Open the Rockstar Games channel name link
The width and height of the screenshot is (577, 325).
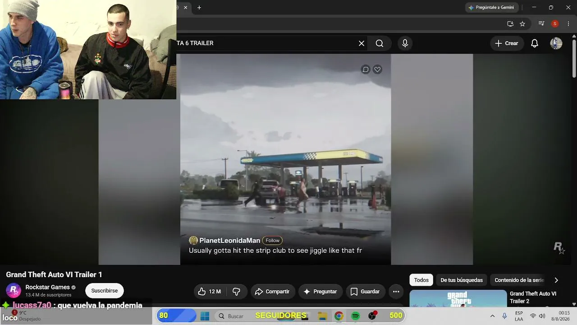(47, 287)
